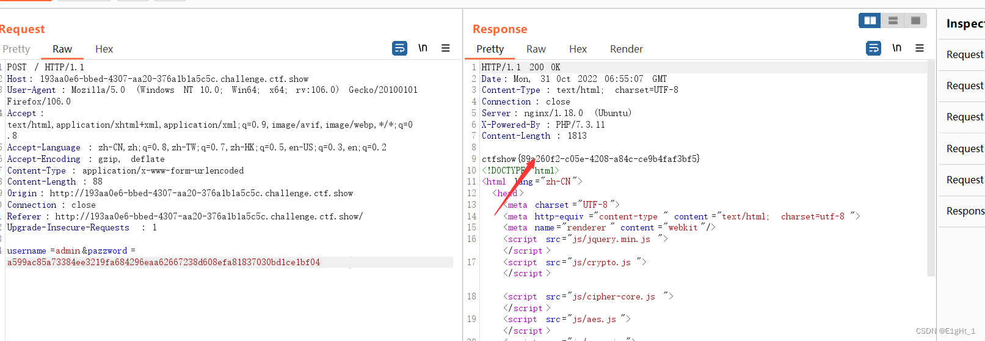Viewport: 985px width, 341px height.
Task: Click the Upgrade-Insecure-Requests header line
Action: coord(82,227)
